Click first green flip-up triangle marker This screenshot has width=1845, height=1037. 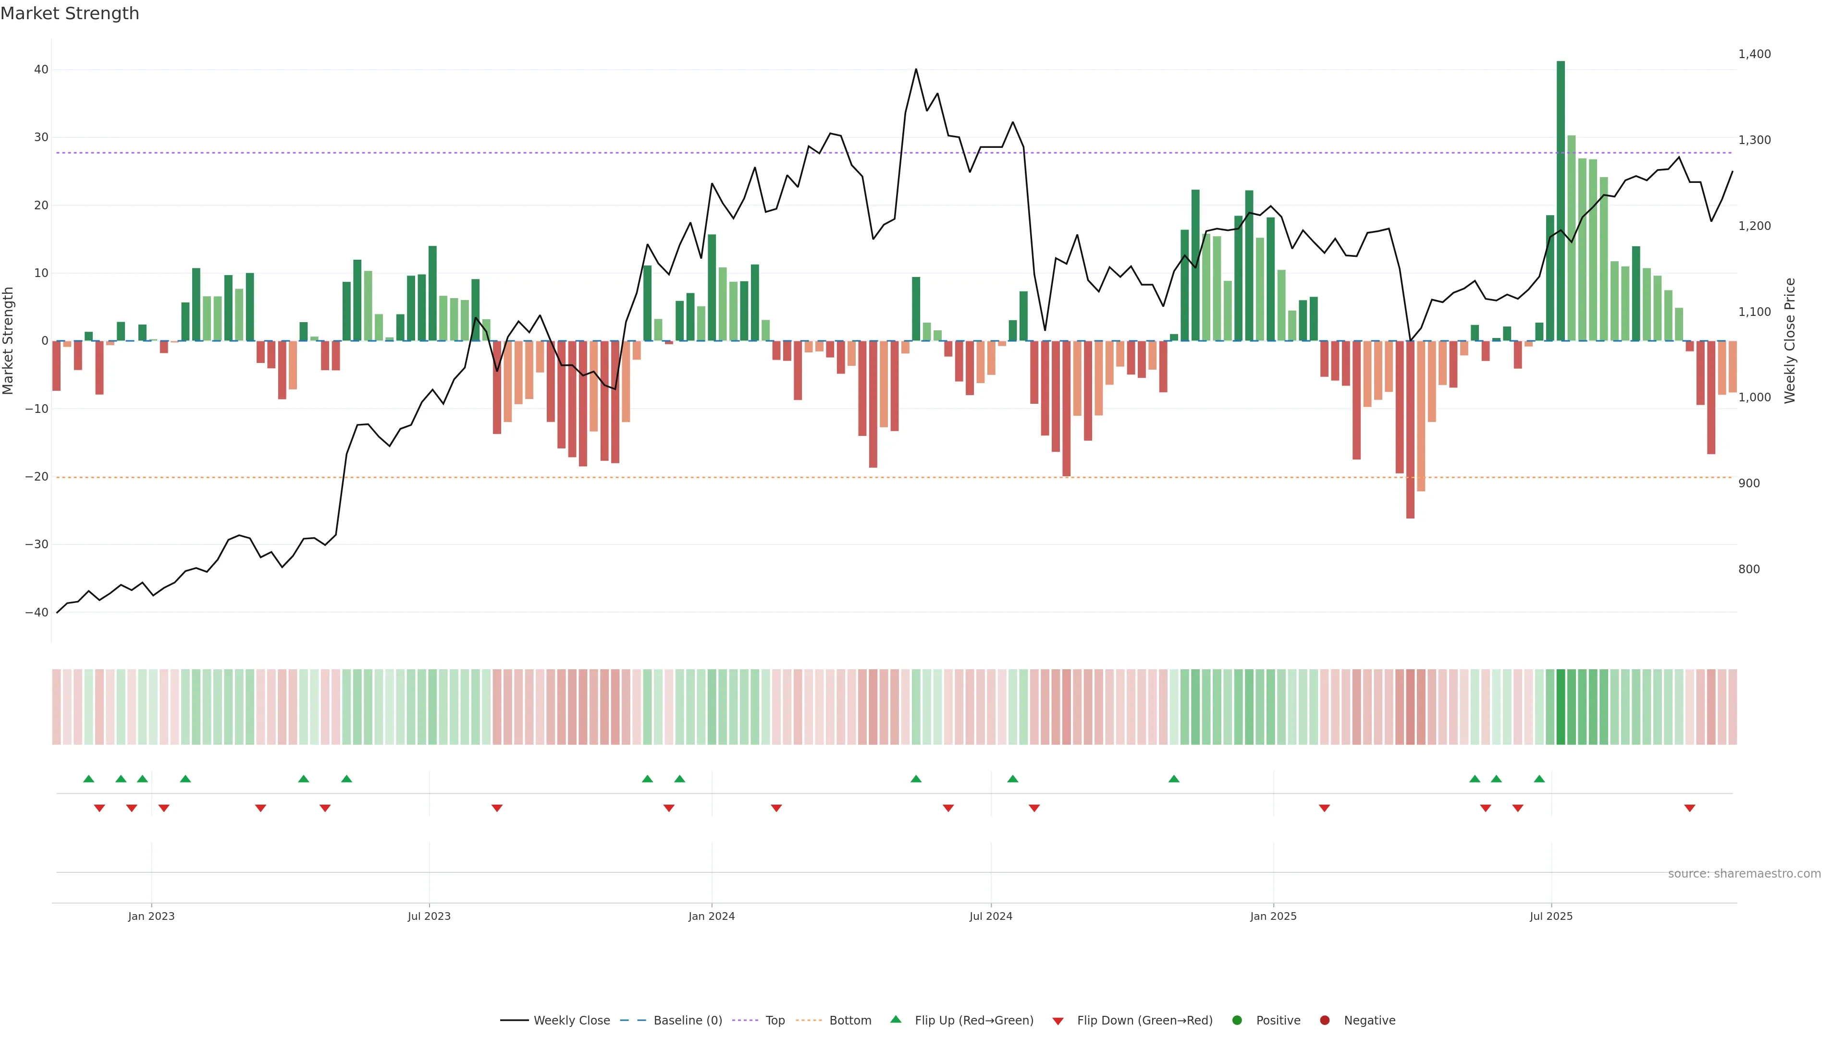pyautogui.click(x=89, y=779)
